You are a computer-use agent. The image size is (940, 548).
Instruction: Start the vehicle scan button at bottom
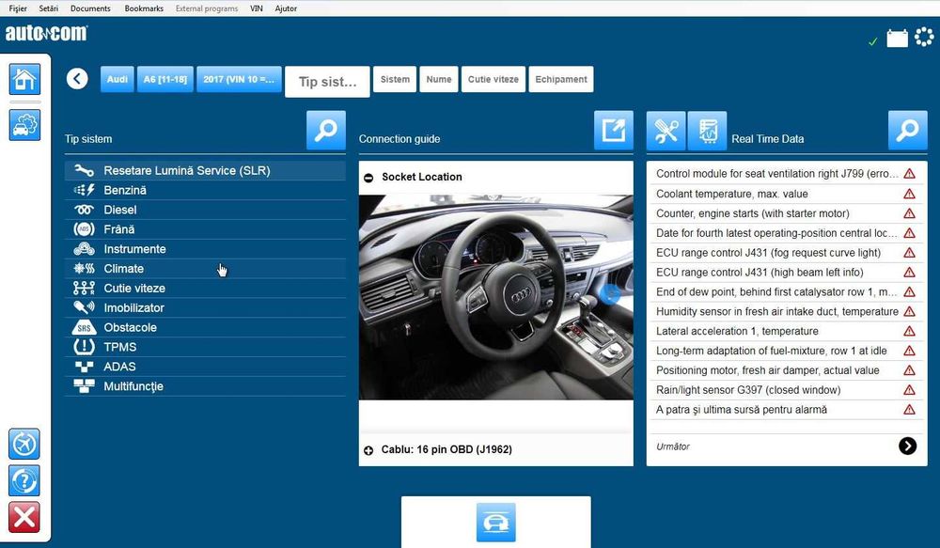click(495, 523)
